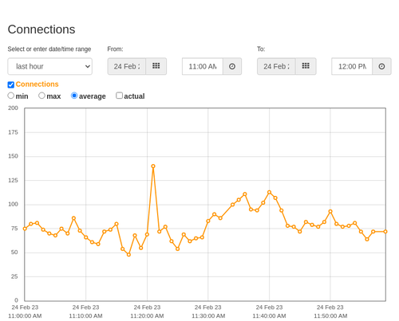This screenshot has width=399, height=321.
Task: Select the max radio button
Action: click(41, 96)
